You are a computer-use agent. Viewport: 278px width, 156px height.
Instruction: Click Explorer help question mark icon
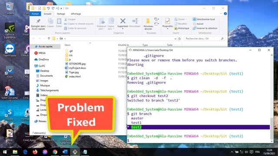pyautogui.click(x=225, y=13)
